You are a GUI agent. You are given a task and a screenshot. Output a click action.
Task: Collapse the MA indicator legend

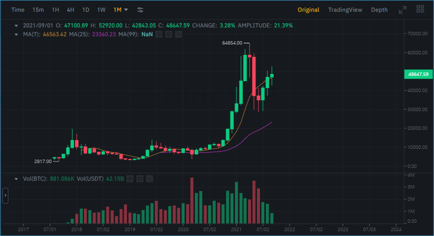pos(16,35)
